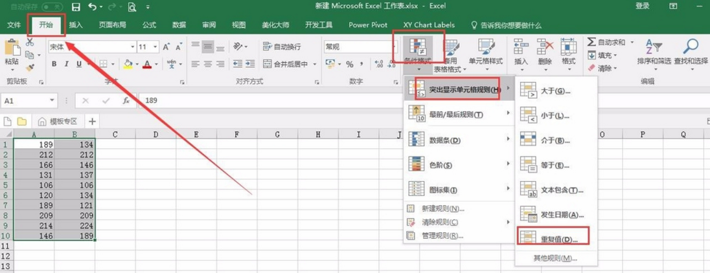Toggle Bold formatting
710x273 pixels.
click(54, 64)
